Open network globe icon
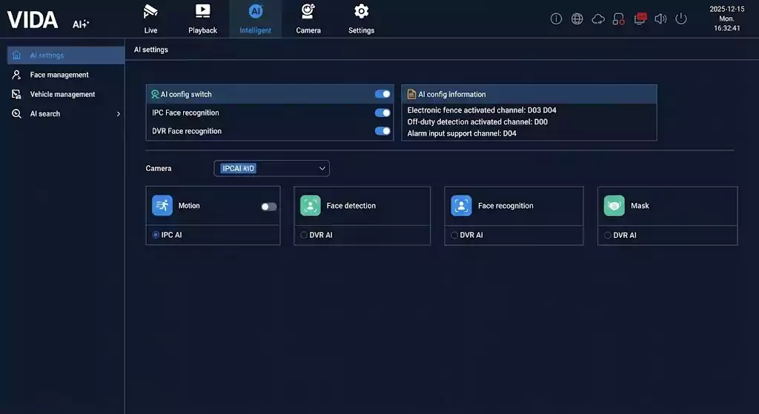Screen dimensions: 759x414 577,19
